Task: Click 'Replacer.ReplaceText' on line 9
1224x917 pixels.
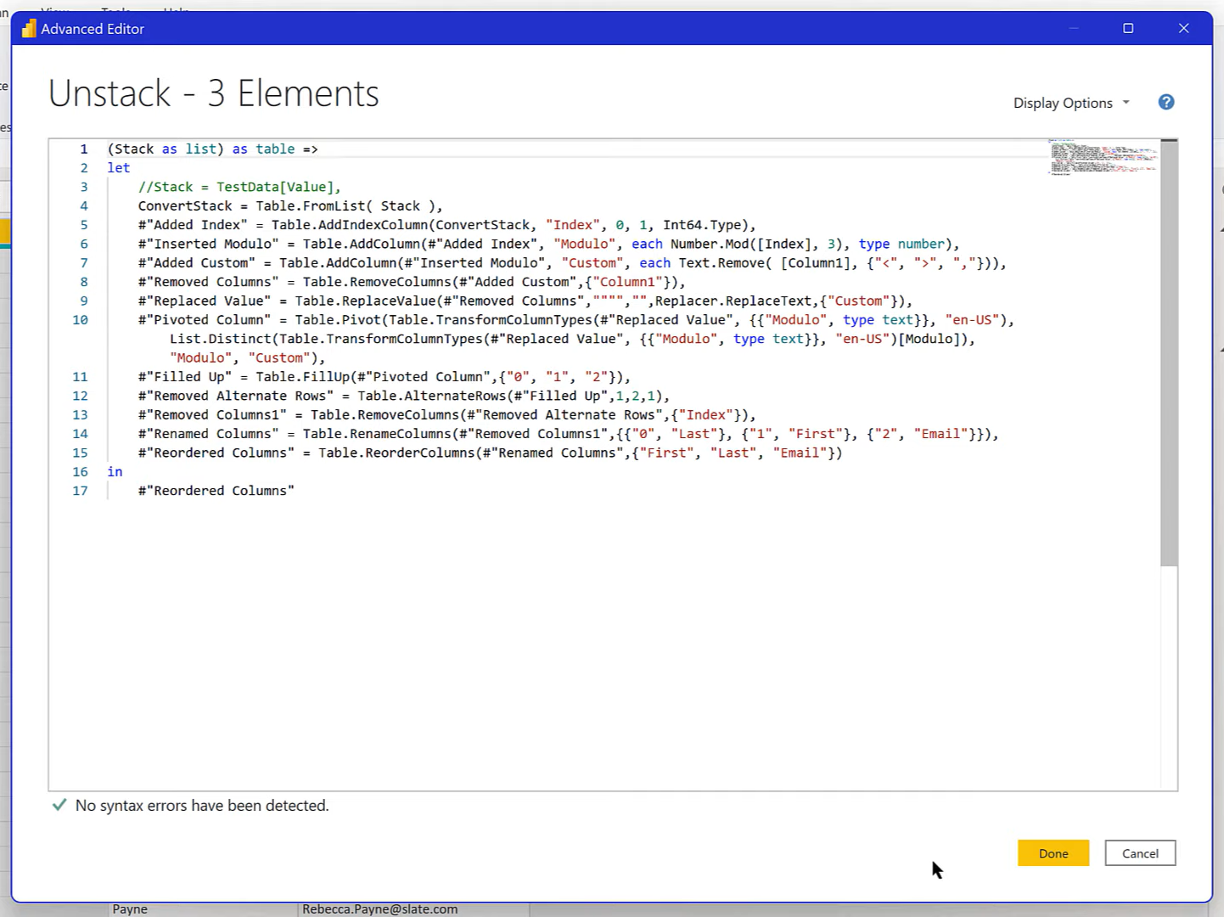Action: click(733, 301)
